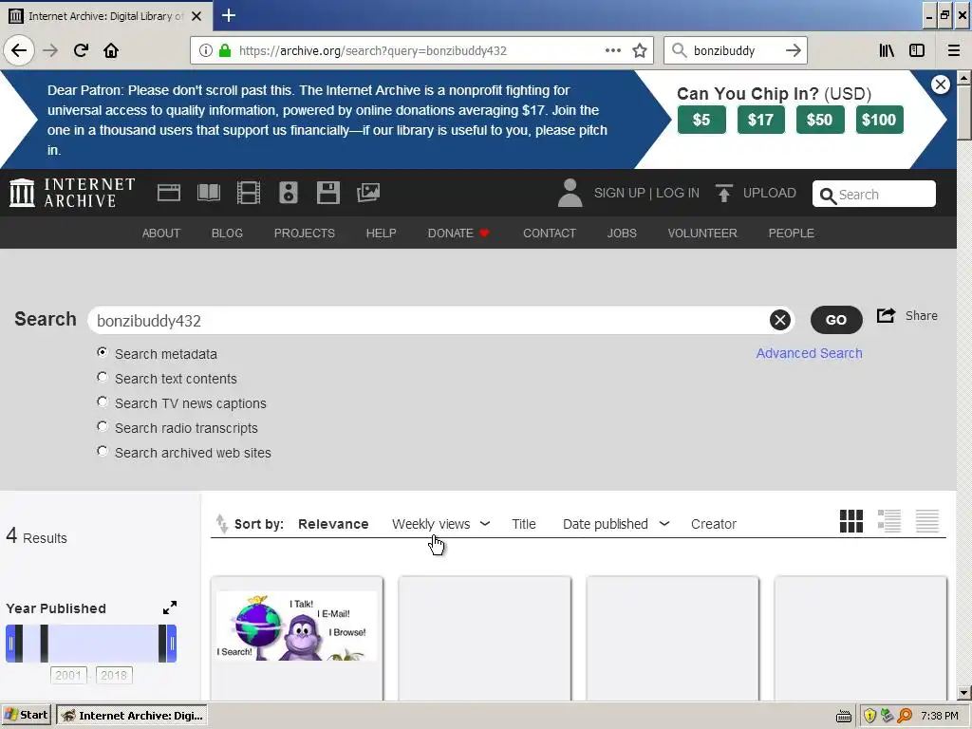Select Search TV news captions option
This screenshot has height=729, width=972.
coord(103,402)
